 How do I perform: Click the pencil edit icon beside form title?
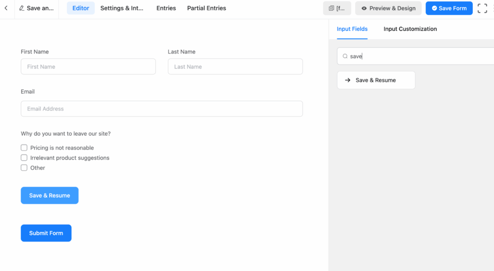[21, 8]
